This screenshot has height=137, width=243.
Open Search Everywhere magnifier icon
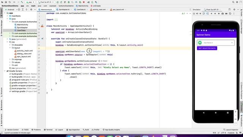click(x=233, y=2)
